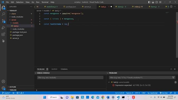Click the Windows Start button
The width and height of the screenshot is (178, 100).
(44, 97)
